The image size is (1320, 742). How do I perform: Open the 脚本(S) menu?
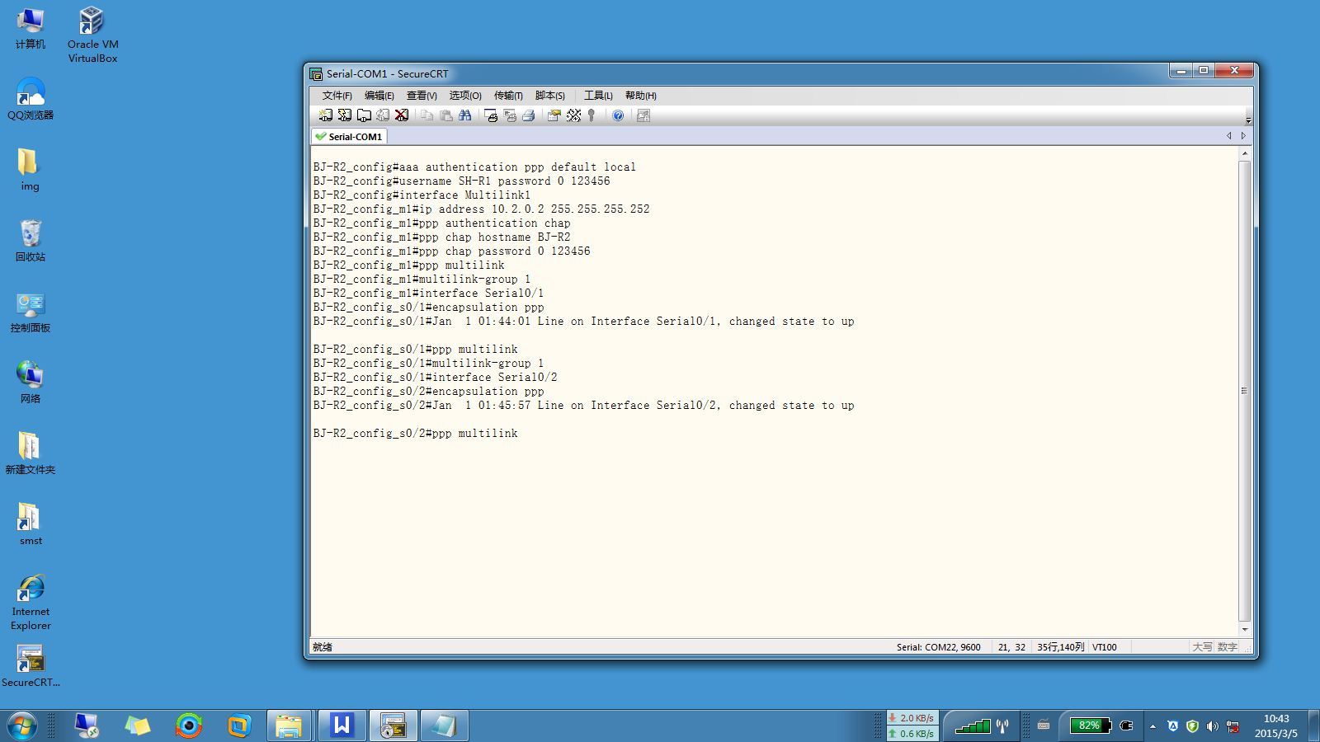point(549,96)
